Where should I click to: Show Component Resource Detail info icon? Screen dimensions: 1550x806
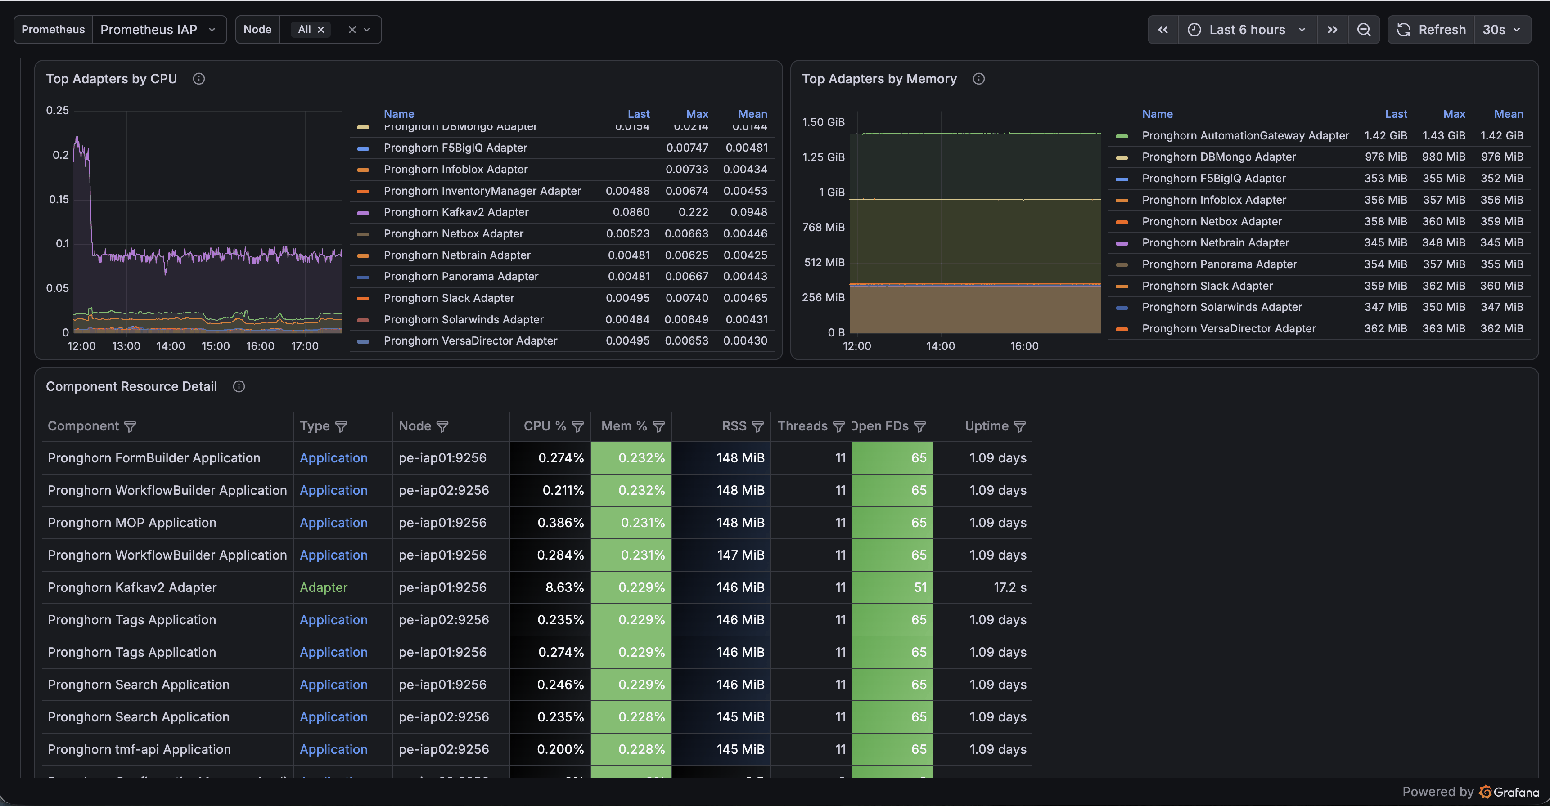pyautogui.click(x=239, y=386)
